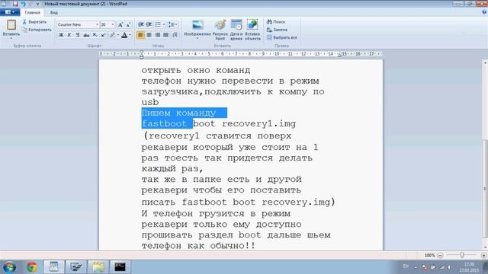Expand the Вставить paste options arrow
The height and width of the screenshot is (274, 488).
pos(11,38)
